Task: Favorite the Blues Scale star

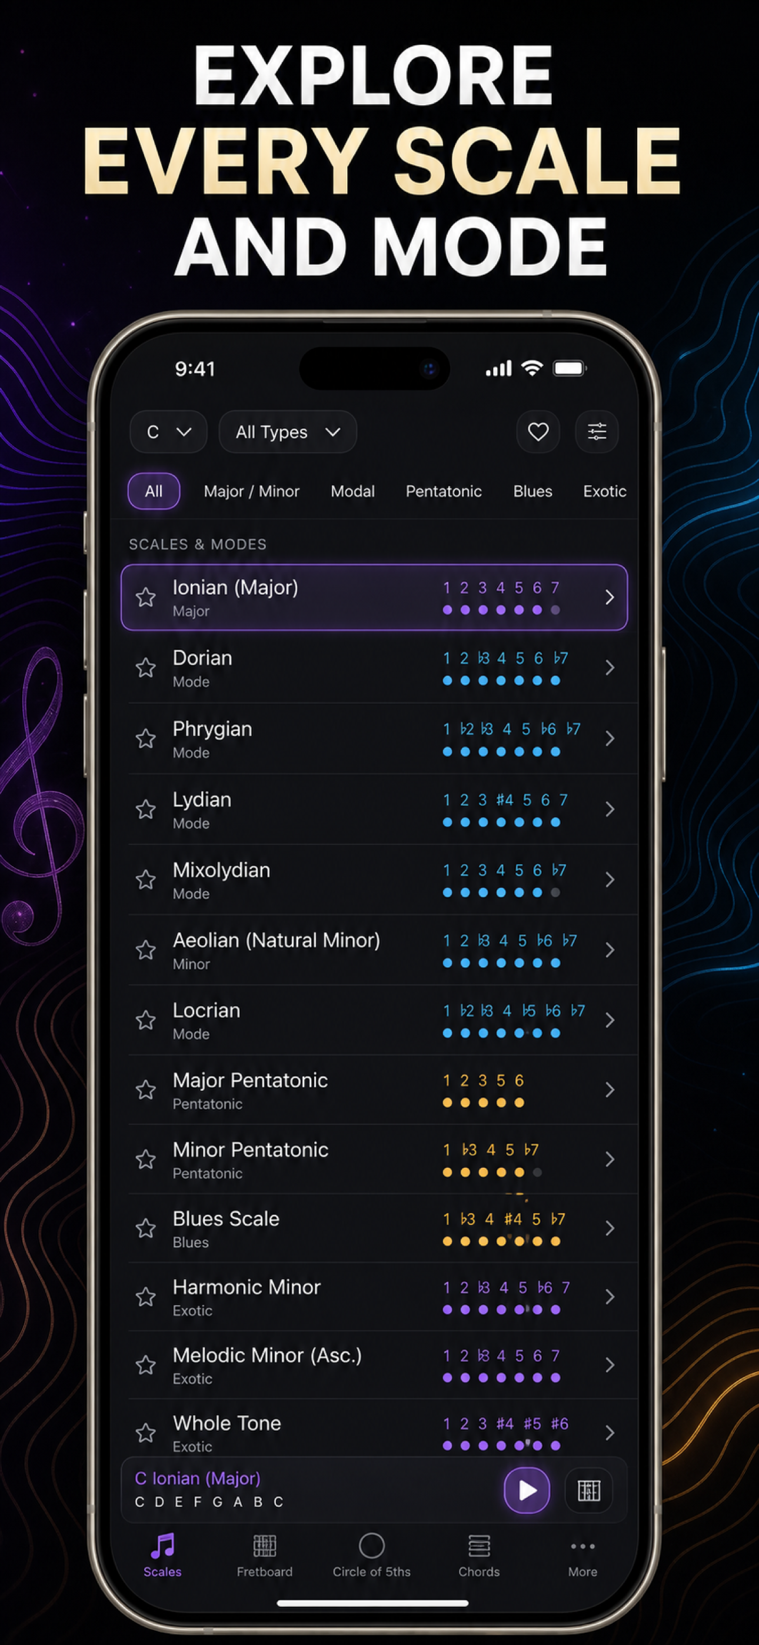Action: tap(146, 1228)
